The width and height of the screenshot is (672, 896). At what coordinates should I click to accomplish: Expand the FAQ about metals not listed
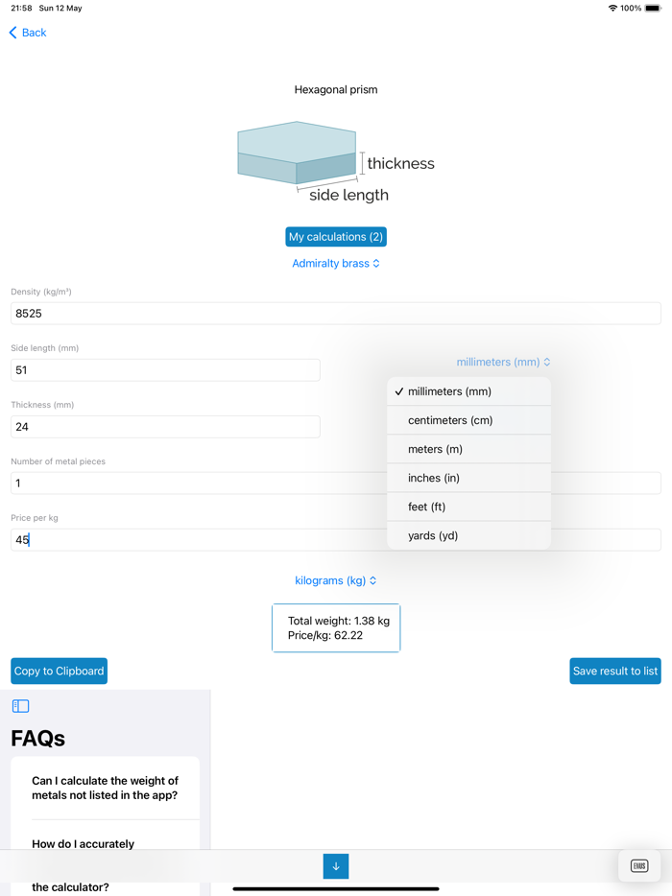coord(106,788)
